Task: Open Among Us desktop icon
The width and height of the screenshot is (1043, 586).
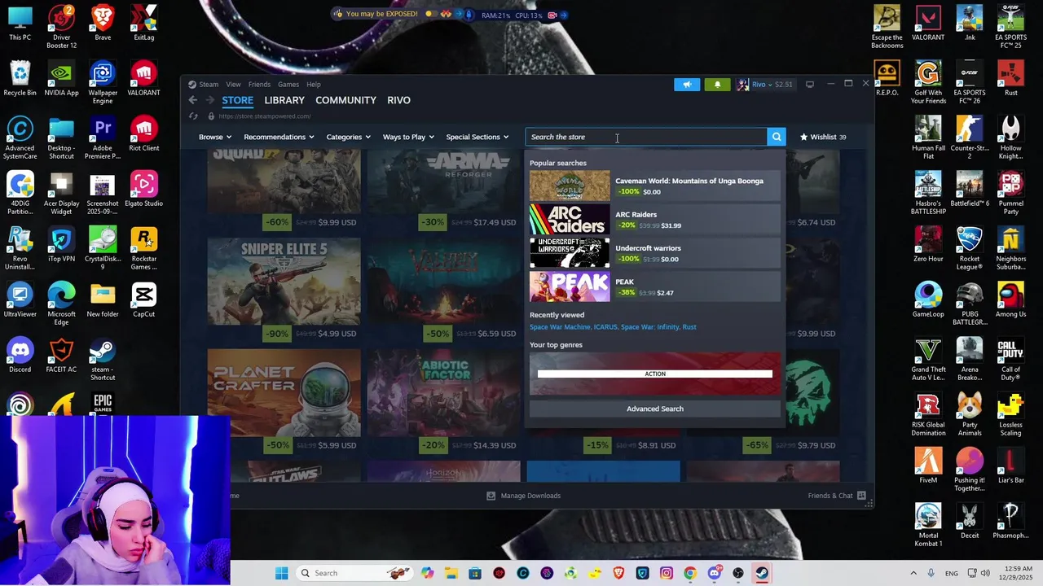Action: coord(1011,300)
